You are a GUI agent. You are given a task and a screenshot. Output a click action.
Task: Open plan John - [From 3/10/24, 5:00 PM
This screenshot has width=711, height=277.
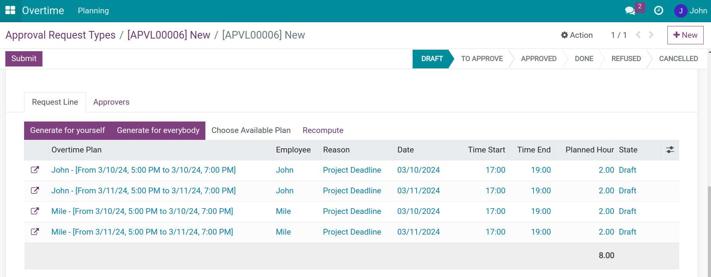[x=143, y=170]
